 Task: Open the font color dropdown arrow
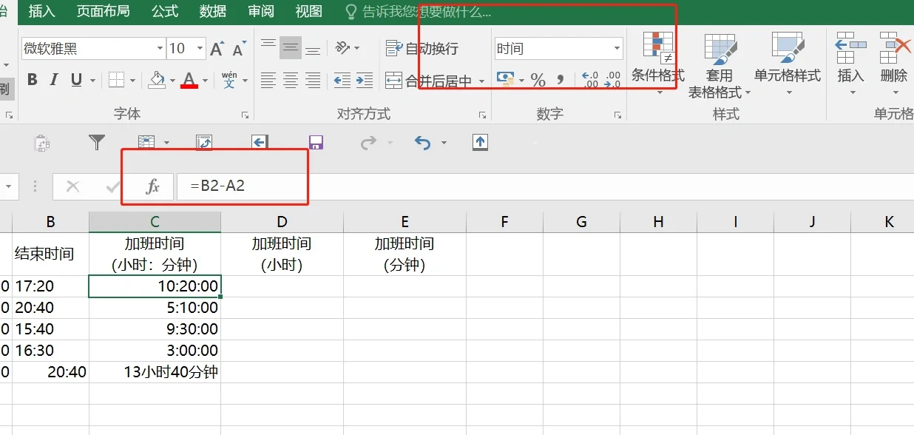coord(206,81)
